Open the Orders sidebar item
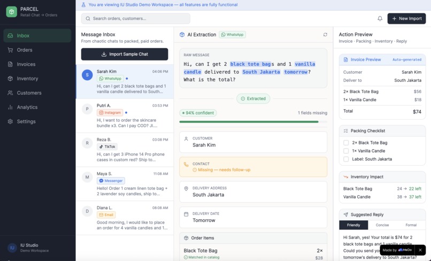Screen dimensions: 431x261 (37, 50)
